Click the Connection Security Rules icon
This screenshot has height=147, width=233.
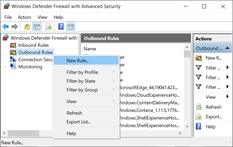pos(13,59)
